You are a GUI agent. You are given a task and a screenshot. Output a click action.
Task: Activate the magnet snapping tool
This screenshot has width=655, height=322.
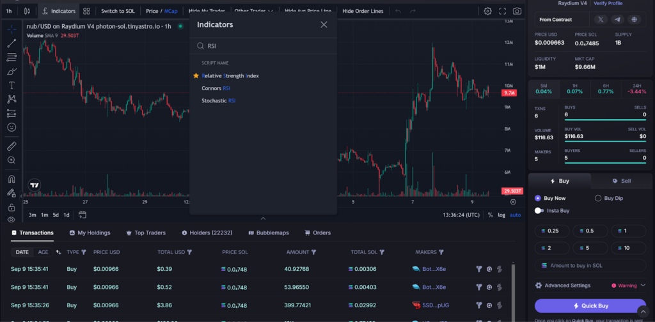click(x=12, y=179)
